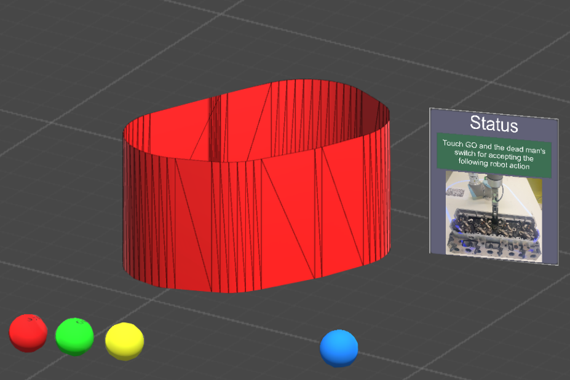Click the left curved edge of the red zone
This screenshot has width=570, height=380.
[x=130, y=196]
